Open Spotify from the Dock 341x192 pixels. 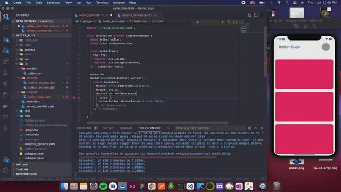pyautogui.click(x=103, y=186)
